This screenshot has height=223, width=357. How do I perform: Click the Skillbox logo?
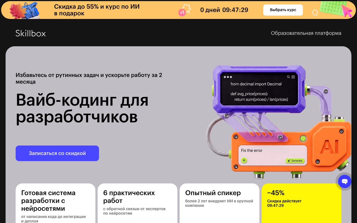click(31, 33)
